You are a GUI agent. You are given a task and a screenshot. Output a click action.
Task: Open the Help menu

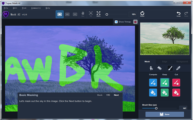pyautogui.click(x=48, y=8)
